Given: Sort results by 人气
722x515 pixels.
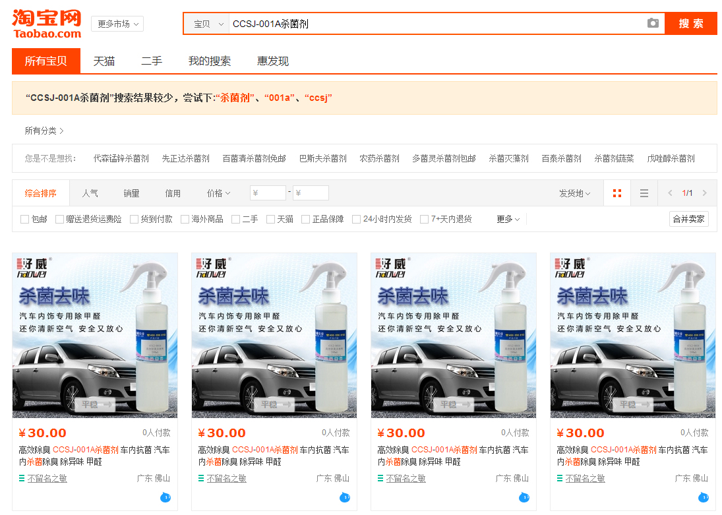Looking at the screenshot, I should (x=90, y=193).
